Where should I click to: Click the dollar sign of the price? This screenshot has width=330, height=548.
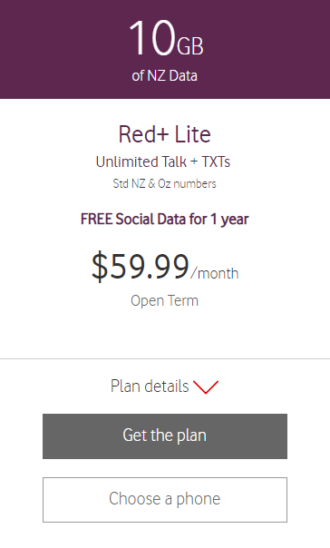click(100, 267)
